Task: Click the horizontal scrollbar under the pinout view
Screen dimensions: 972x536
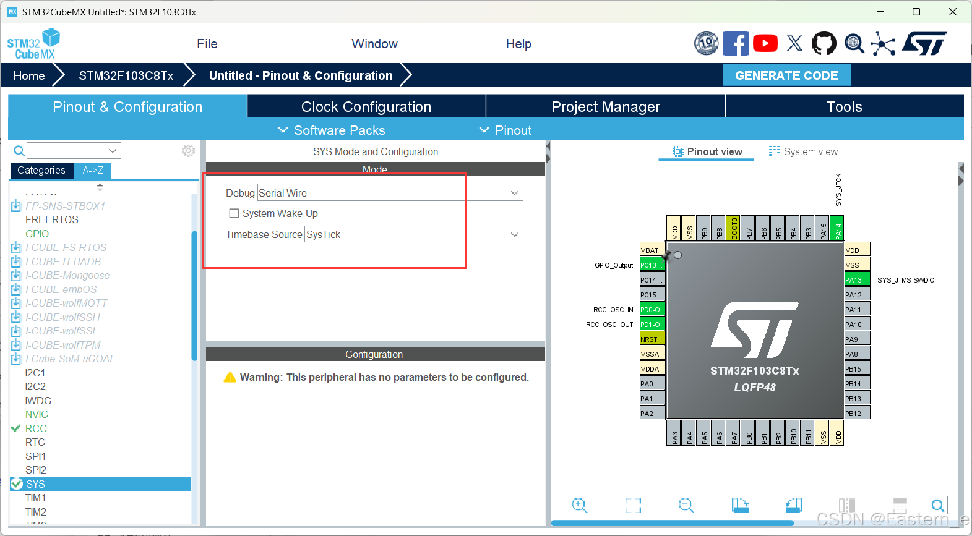Action: (672, 523)
